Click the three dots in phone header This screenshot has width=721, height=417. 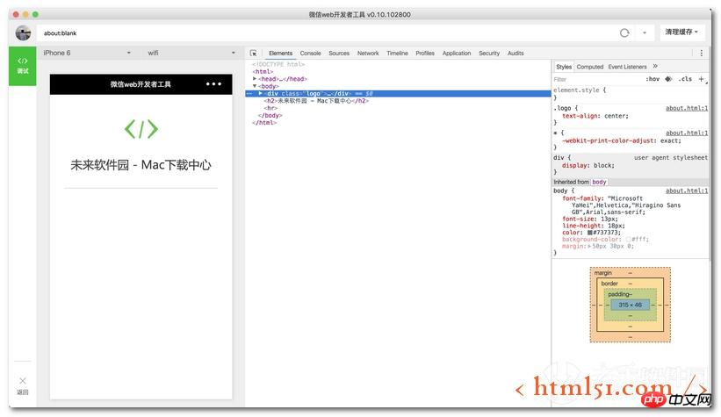[213, 84]
